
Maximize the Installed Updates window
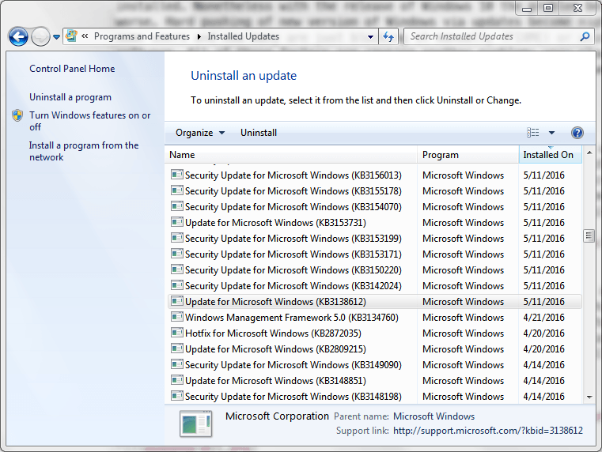pos(548,9)
